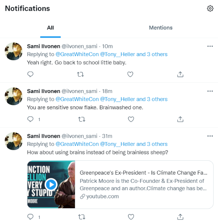Like the 'sensitive snow flake' tweet
218x223 pixels.
[x=131, y=119]
